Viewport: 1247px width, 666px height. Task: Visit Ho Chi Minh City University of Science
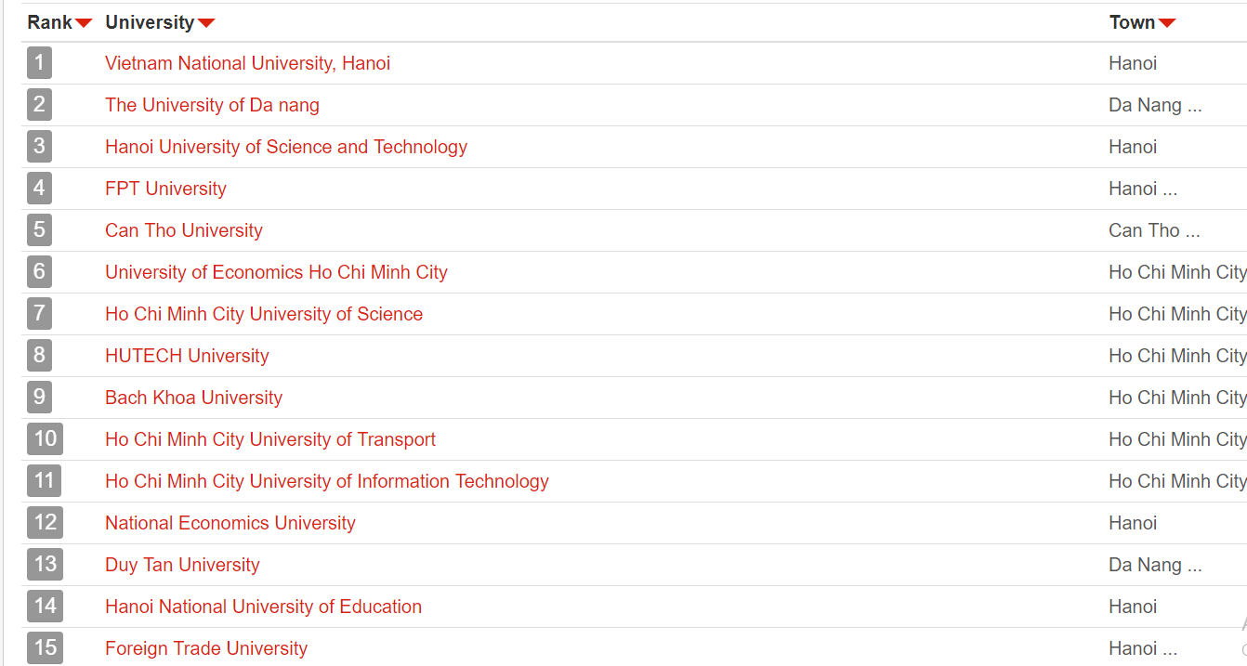pyautogui.click(x=264, y=314)
